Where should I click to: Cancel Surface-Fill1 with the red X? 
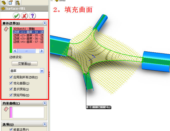pos(24,16)
